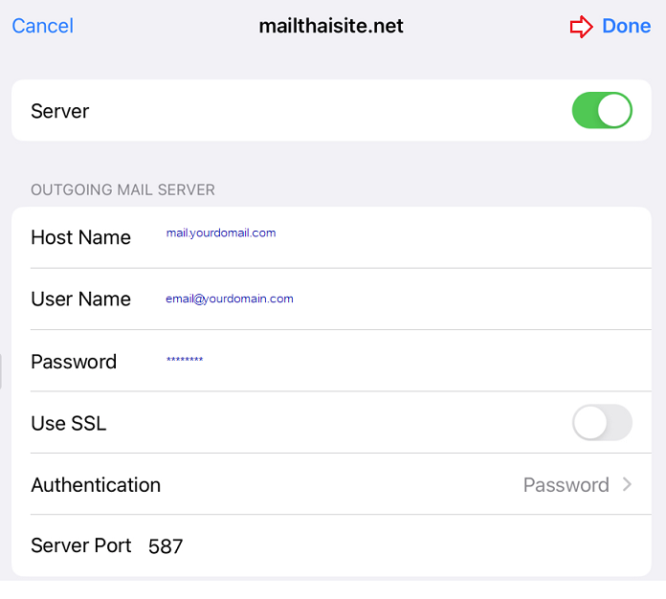Tap the Password field

(185, 360)
